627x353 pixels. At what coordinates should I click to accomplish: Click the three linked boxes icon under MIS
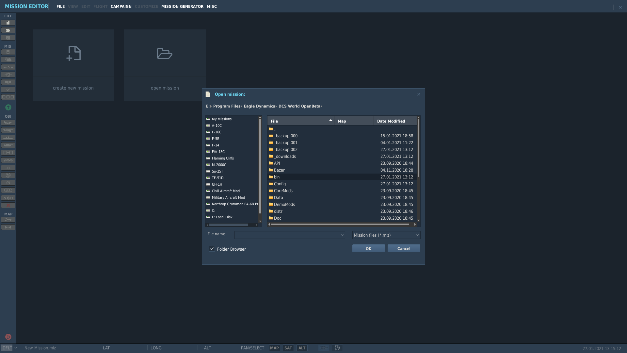coord(8,97)
